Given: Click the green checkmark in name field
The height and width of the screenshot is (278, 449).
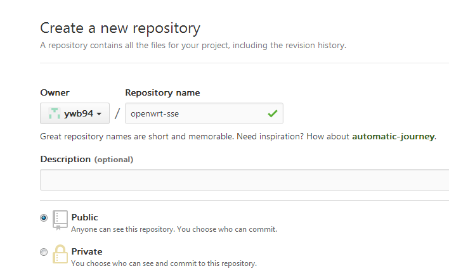Looking at the screenshot, I should click(x=273, y=113).
